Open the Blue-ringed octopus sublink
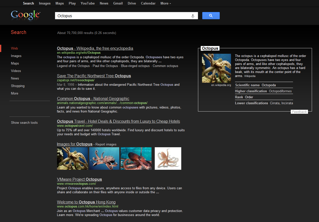The image size is (319, 222). (135, 66)
